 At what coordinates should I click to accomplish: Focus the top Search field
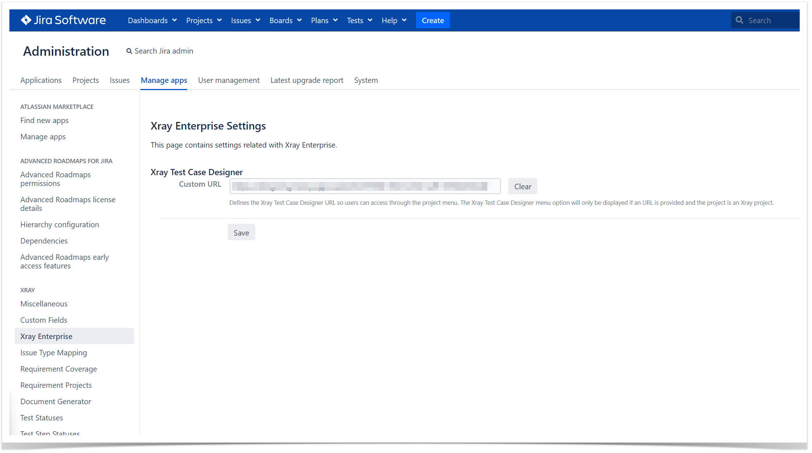(765, 20)
